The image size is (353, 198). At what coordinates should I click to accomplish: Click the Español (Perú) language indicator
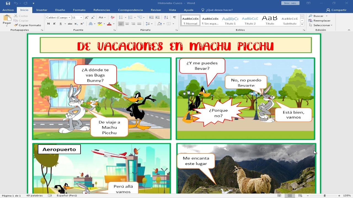67,196
